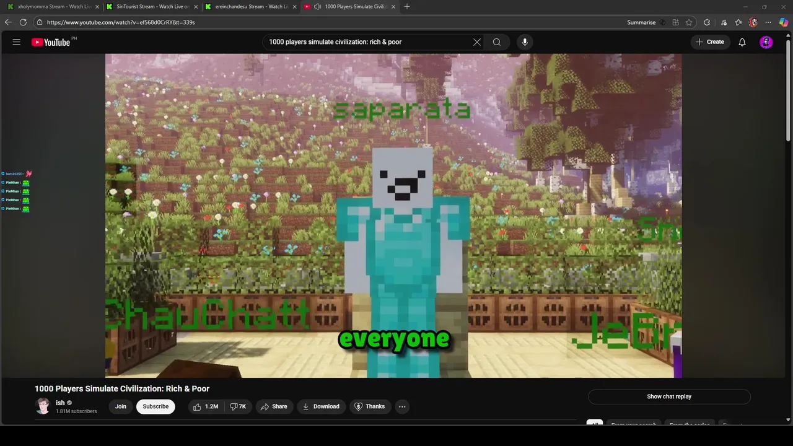Open ish channel avatar
The image size is (793, 446).
[x=43, y=406]
